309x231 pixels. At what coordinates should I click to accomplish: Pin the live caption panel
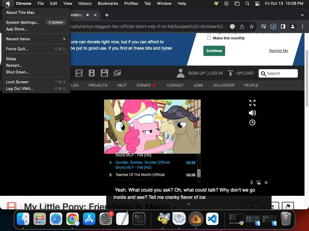(251, 183)
